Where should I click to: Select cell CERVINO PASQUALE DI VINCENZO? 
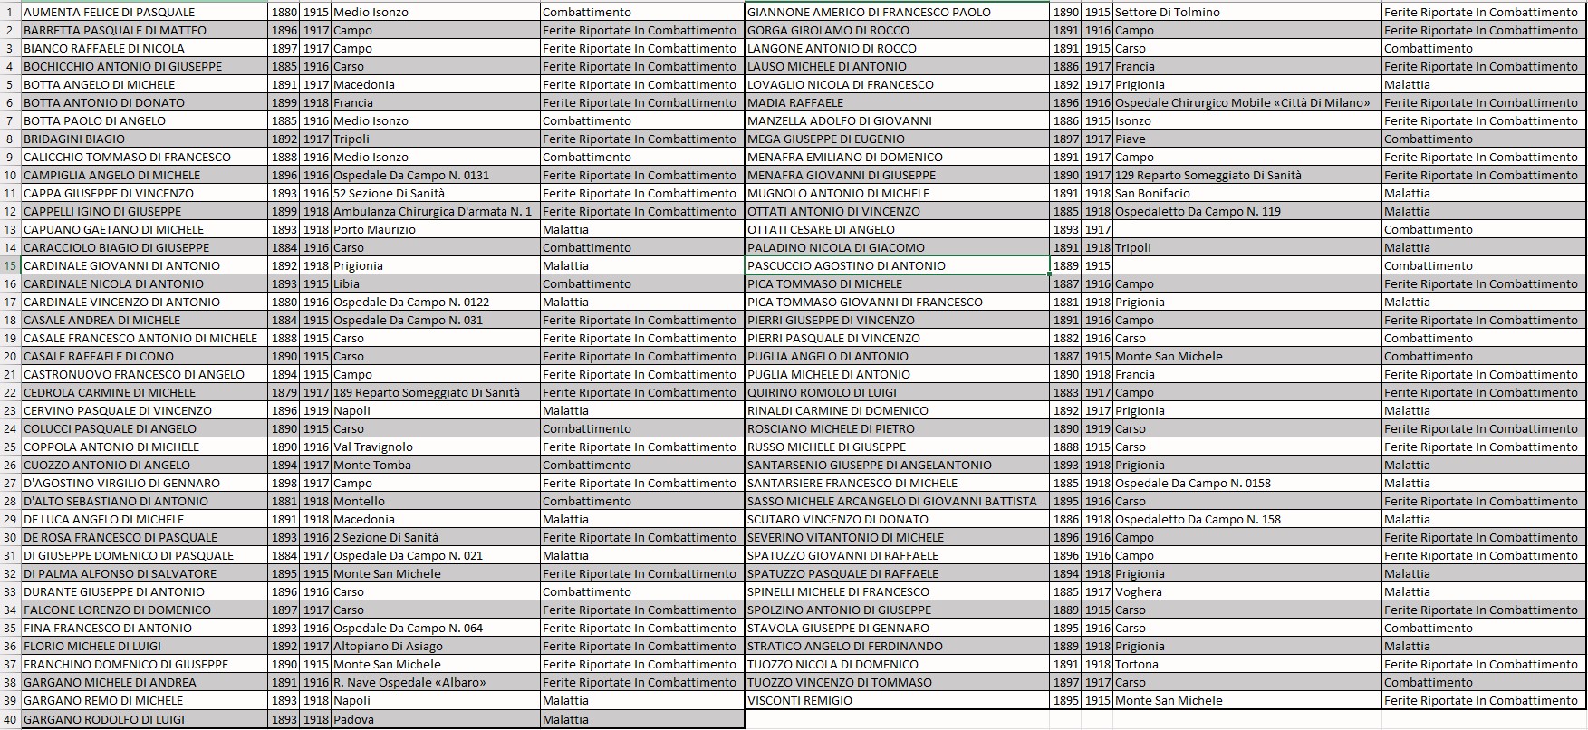(x=144, y=410)
